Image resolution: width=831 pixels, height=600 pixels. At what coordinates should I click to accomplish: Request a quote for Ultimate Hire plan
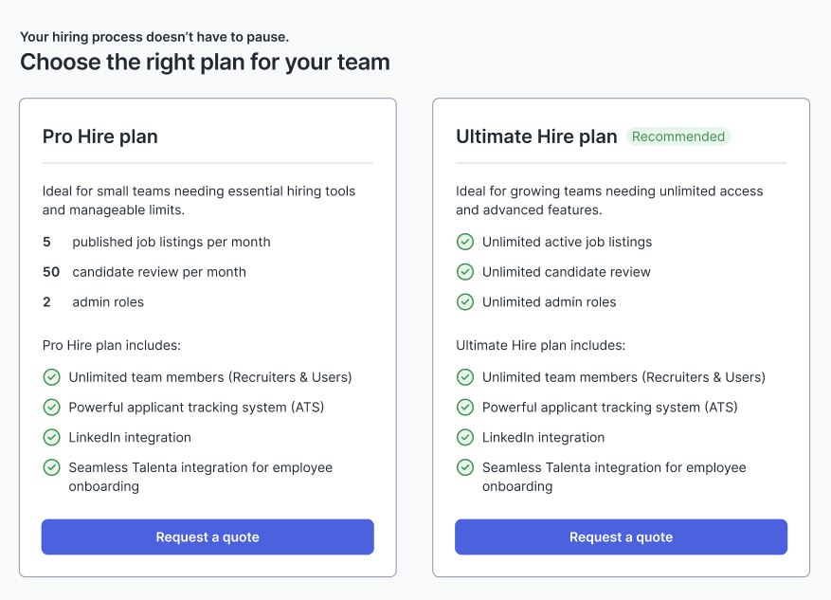(621, 537)
